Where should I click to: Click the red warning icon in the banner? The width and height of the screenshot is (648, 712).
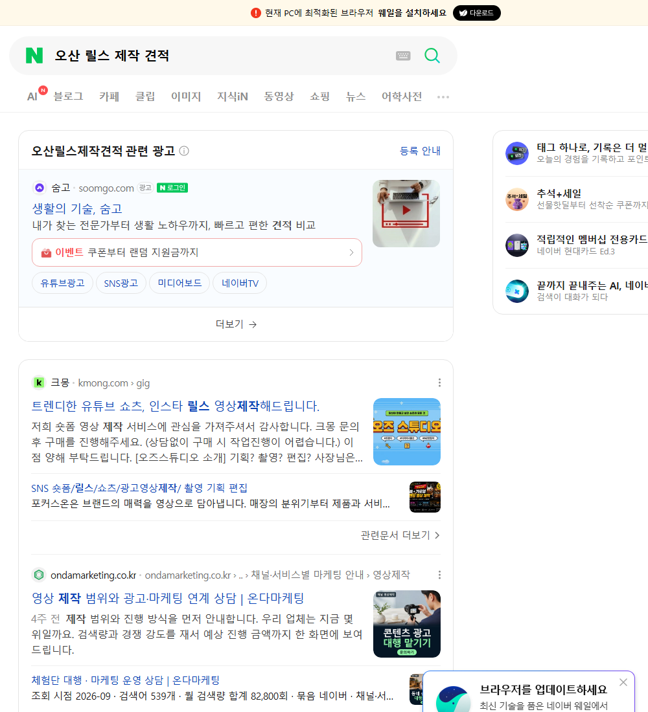(x=256, y=13)
